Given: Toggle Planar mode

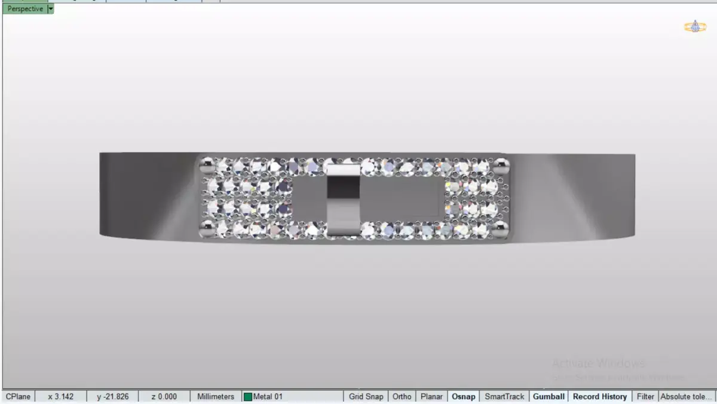Looking at the screenshot, I should coord(431,396).
